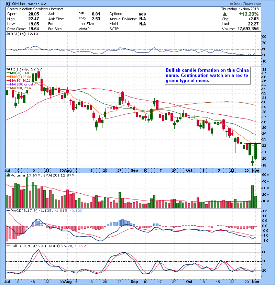Click Communication Services / Internet sector text
This screenshot has width=275, height=285.
[35, 9]
